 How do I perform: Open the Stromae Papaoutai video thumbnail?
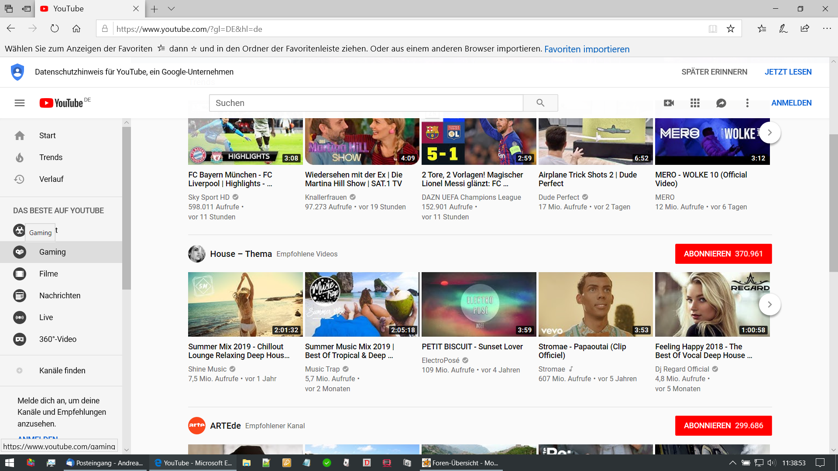[595, 304]
